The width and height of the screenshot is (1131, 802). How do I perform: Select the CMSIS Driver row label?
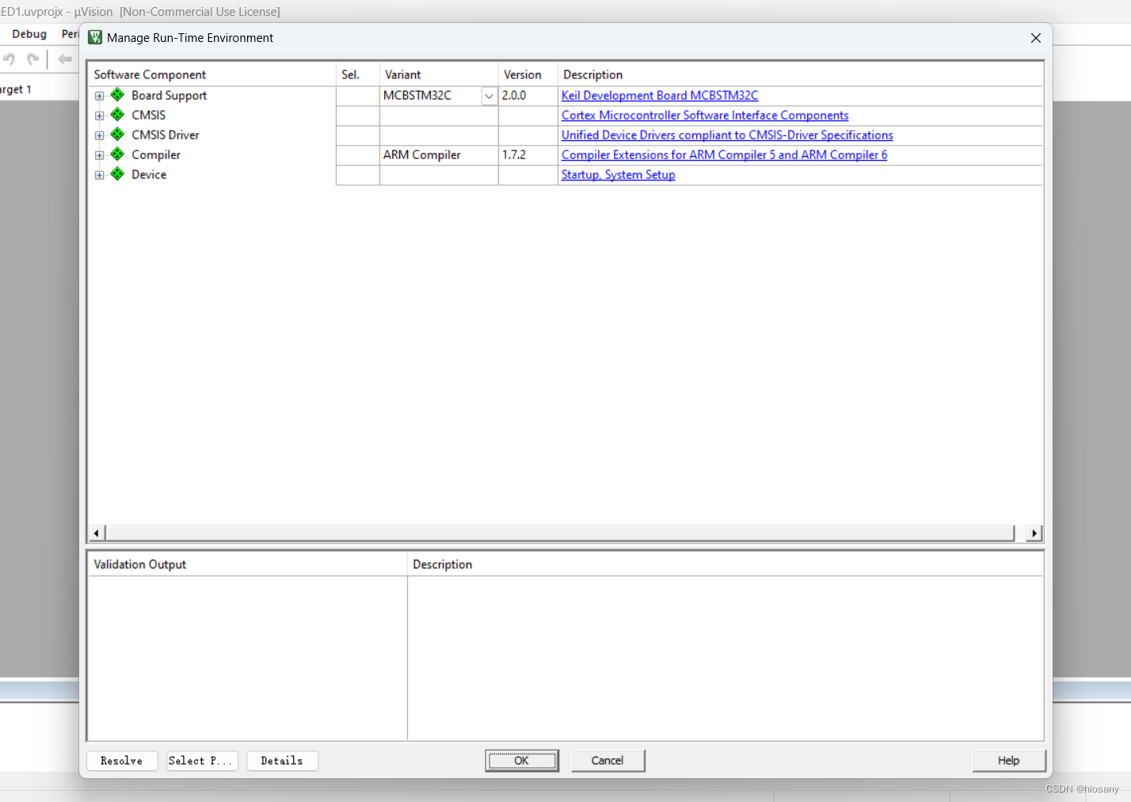click(x=166, y=135)
